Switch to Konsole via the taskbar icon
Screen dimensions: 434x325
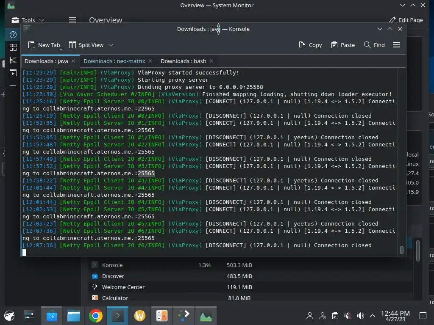point(118,316)
